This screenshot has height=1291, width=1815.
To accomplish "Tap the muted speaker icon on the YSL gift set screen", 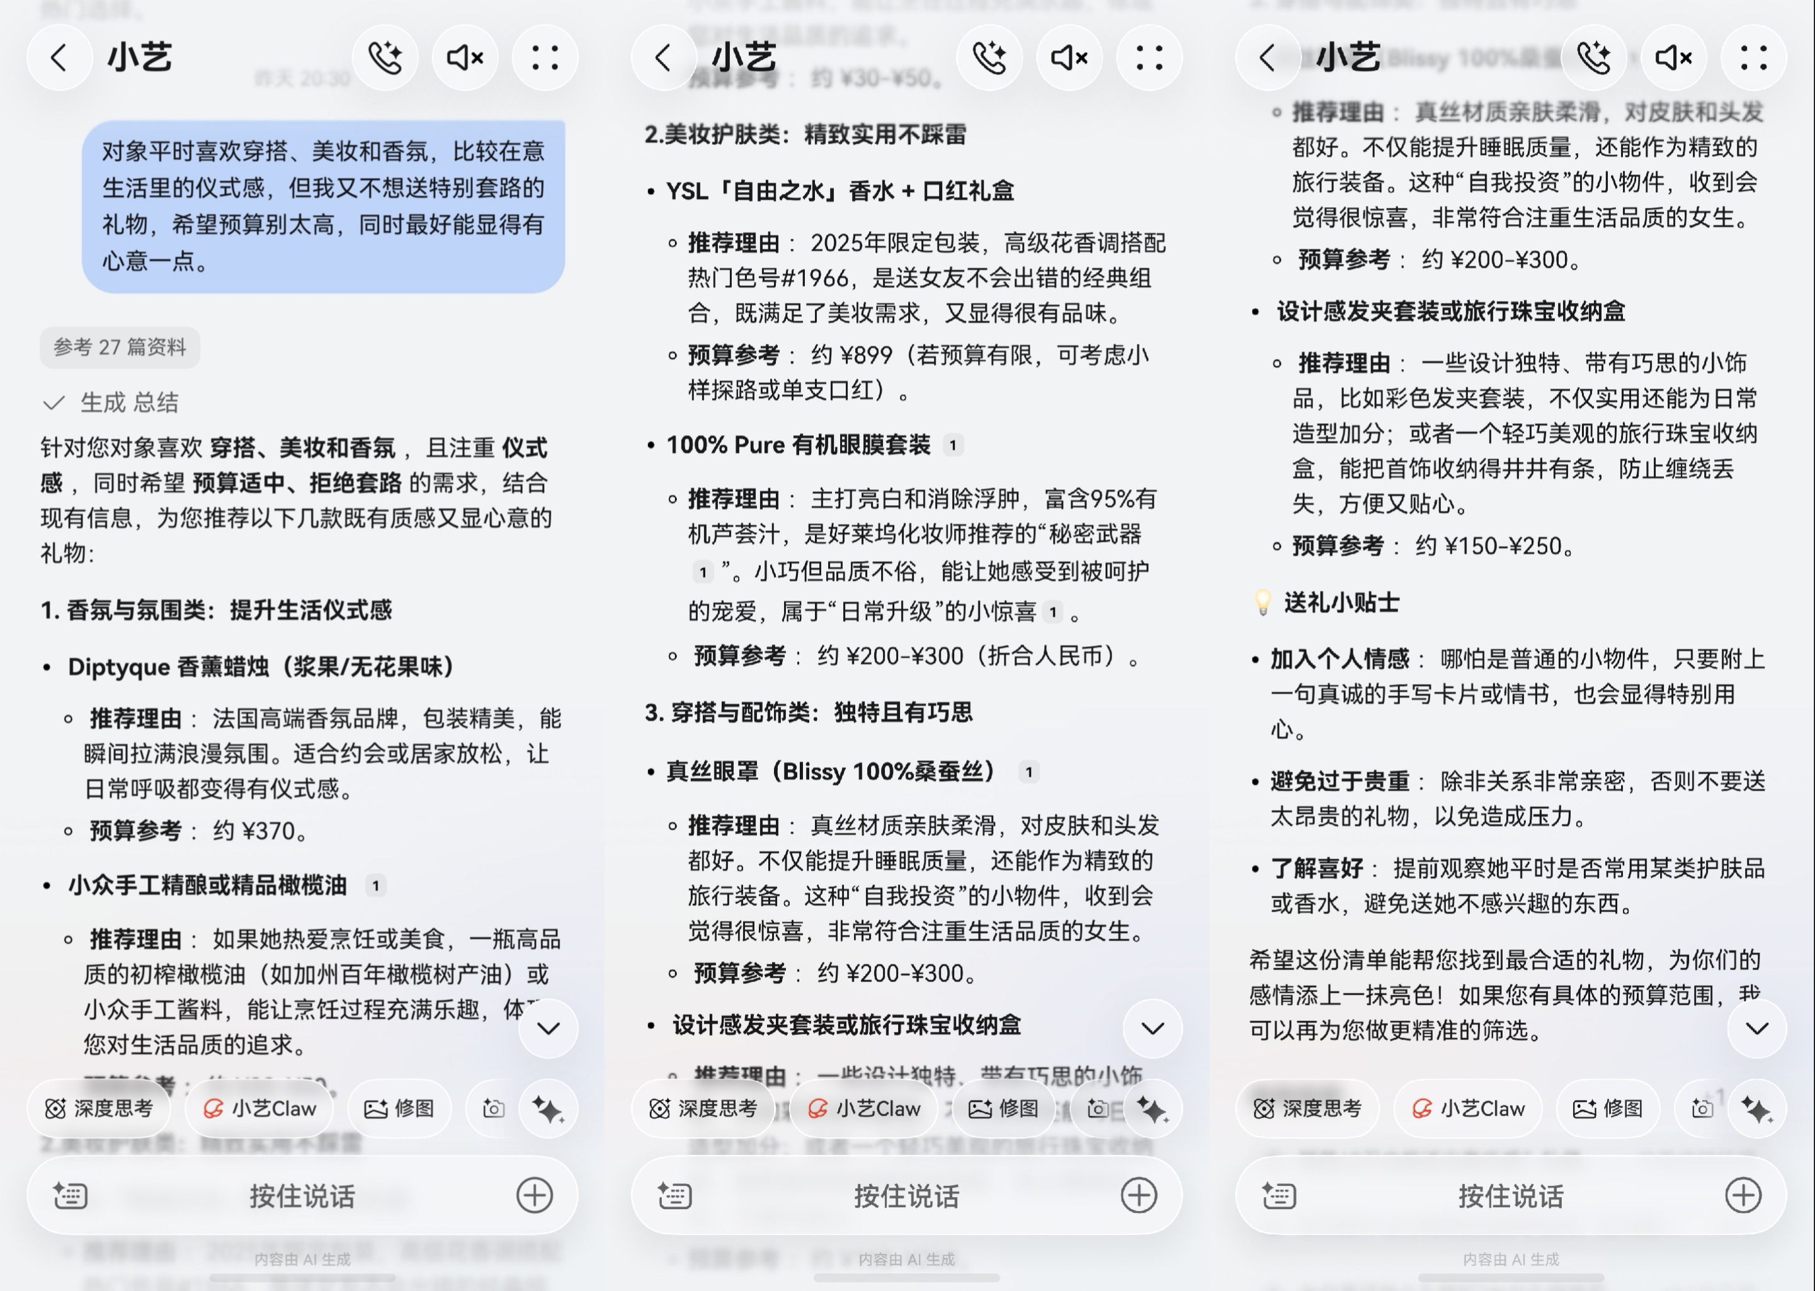I will (1069, 57).
